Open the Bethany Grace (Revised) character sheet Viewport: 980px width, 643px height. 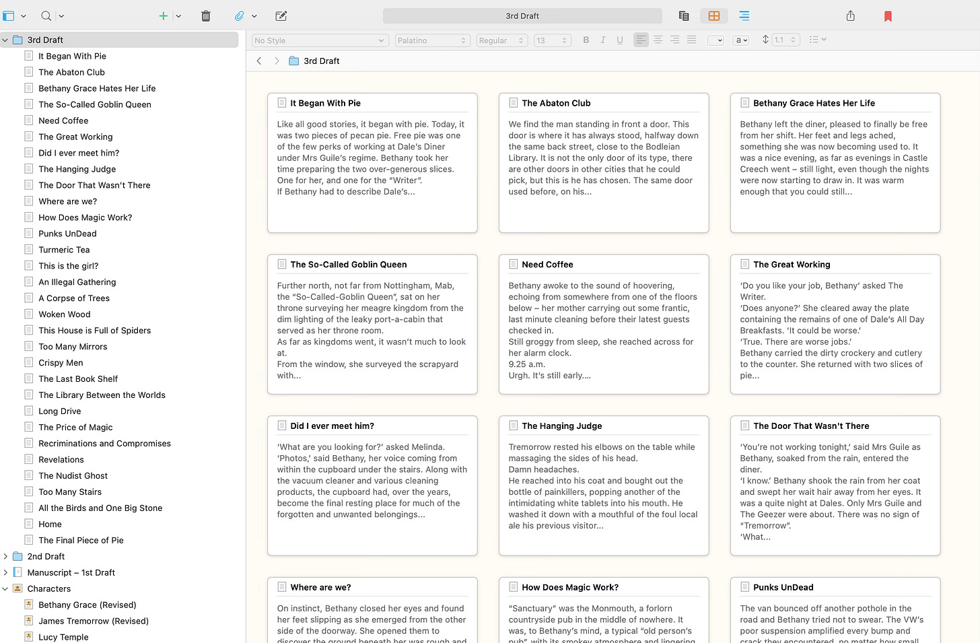tap(87, 605)
